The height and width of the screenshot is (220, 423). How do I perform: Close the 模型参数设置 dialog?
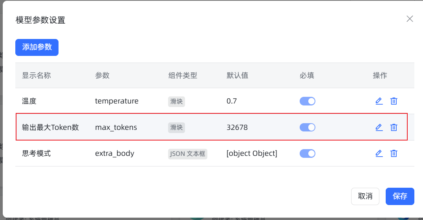(410, 19)
